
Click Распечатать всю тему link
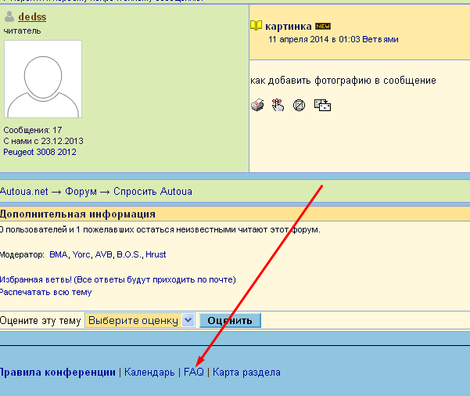tap(45, 292)
